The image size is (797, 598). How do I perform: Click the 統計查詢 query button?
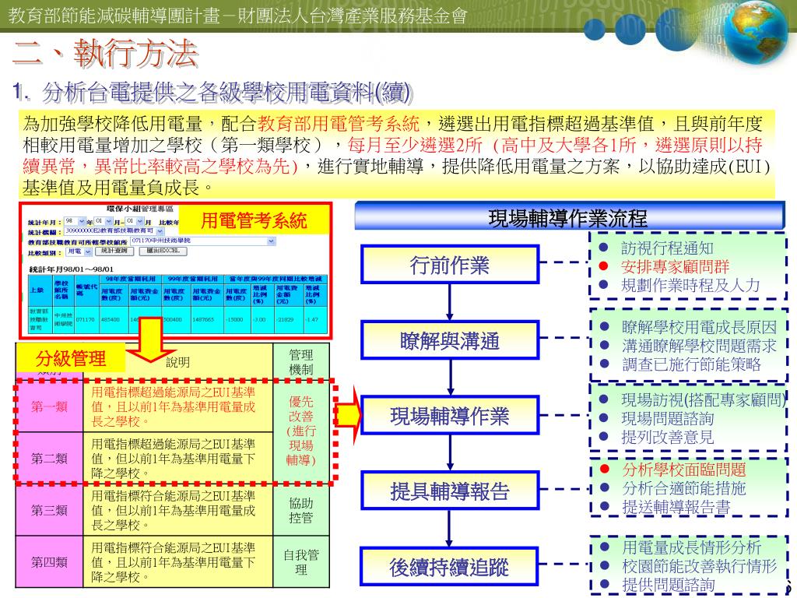[x=114, y=252]
